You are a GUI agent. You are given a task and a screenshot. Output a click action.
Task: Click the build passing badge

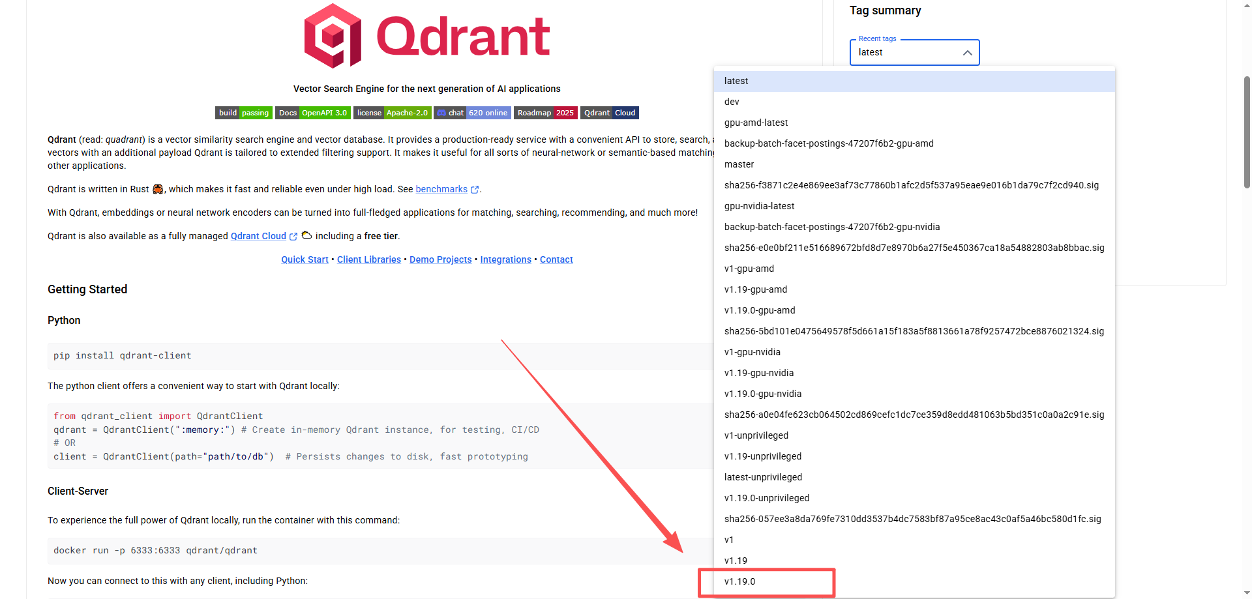pos(244,113)
